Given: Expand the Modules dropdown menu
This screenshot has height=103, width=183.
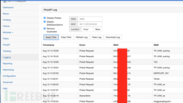Looking at the screenshot, I should (x=8, y=32).
